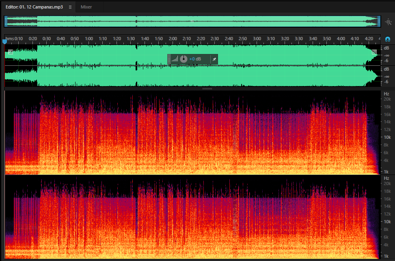This screenshot has width=395, height=261.
Task: Click the 2:20 mark on the time ruler
Action: point(201,39)
